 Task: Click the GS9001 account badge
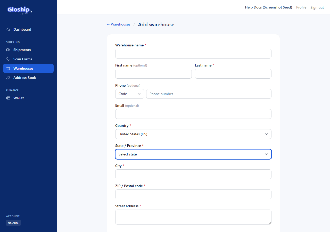[13, 223]
